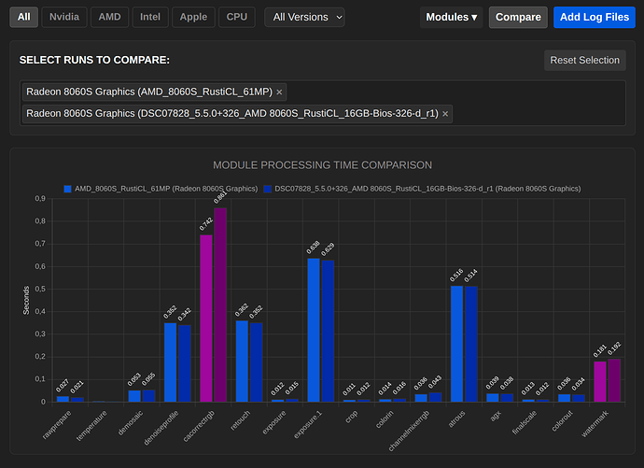Click the 0.638 exposure.1 bar
The width and height of the screenshot is (644, 468).
pyautogui.click(x=314, y=330)
